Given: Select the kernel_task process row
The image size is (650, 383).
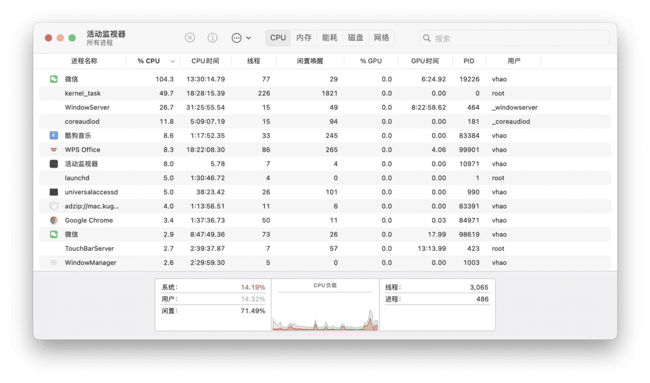Looking at the screenshot, I should pyautogui.click(x=325, y=93).
